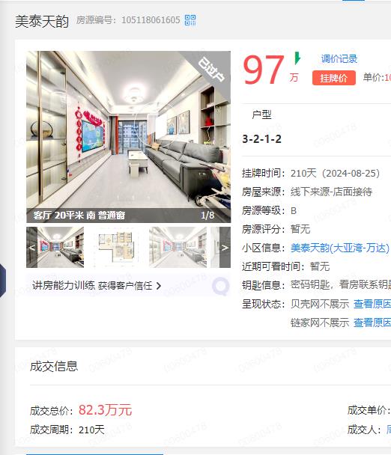Open 调价记录 price history link
Screen dimensions: 391x455
339,59
